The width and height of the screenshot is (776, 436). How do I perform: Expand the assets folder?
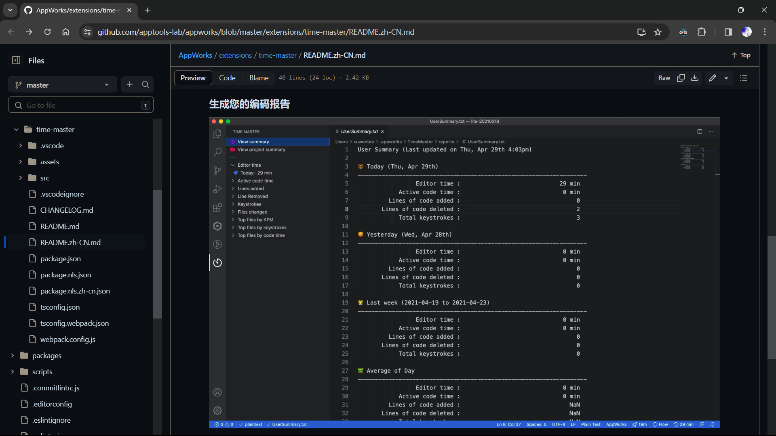tap(21, 162)
